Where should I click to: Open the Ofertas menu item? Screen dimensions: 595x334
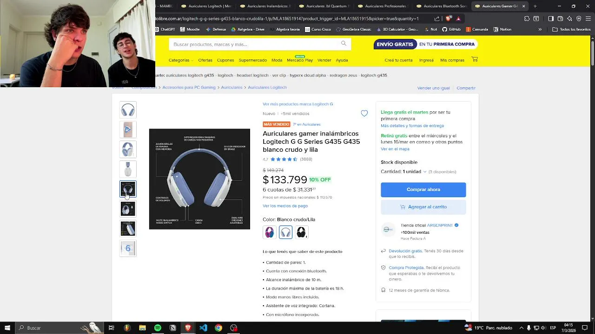click(x=205, y=60)
